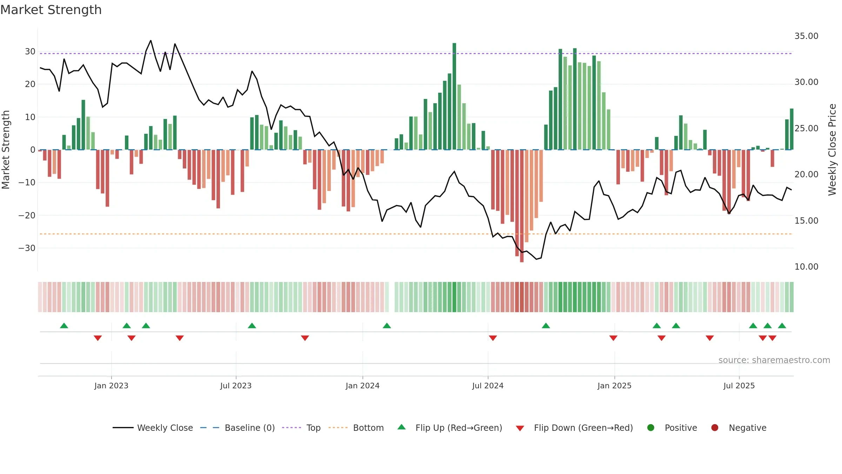Click the last green flip-up marker on the right
The height and width of the screenshot is (474, 842).
click(x=782, y=325)
